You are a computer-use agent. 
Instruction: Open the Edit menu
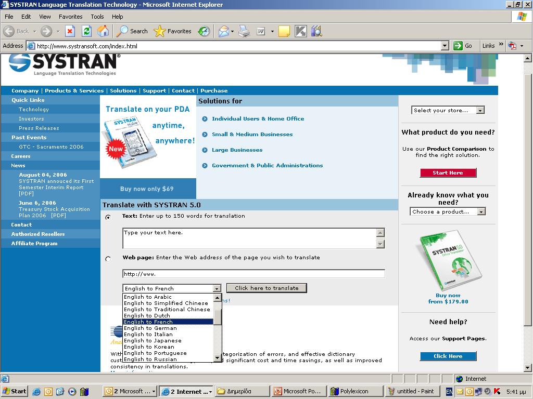(x=26, y=17)
